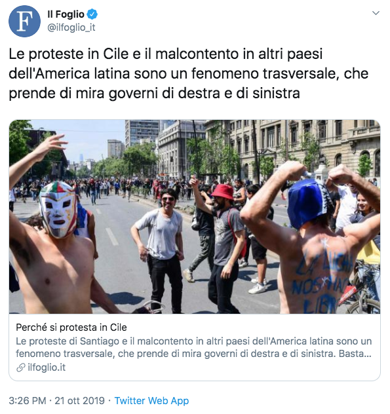This screenshot has width=390, height=414.
Task: Visit the @ilfoglio_it handle
Action: pyautogui.click(x=71, y=28)
